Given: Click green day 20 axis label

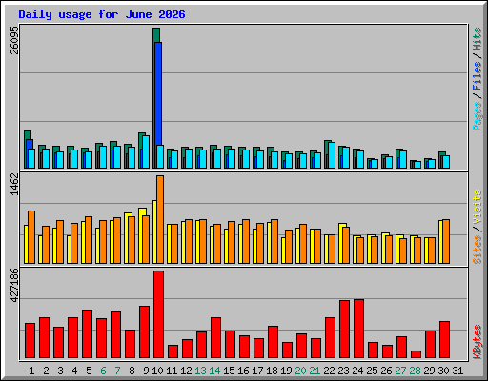Looking at the screenshot, I should (300, 371).
